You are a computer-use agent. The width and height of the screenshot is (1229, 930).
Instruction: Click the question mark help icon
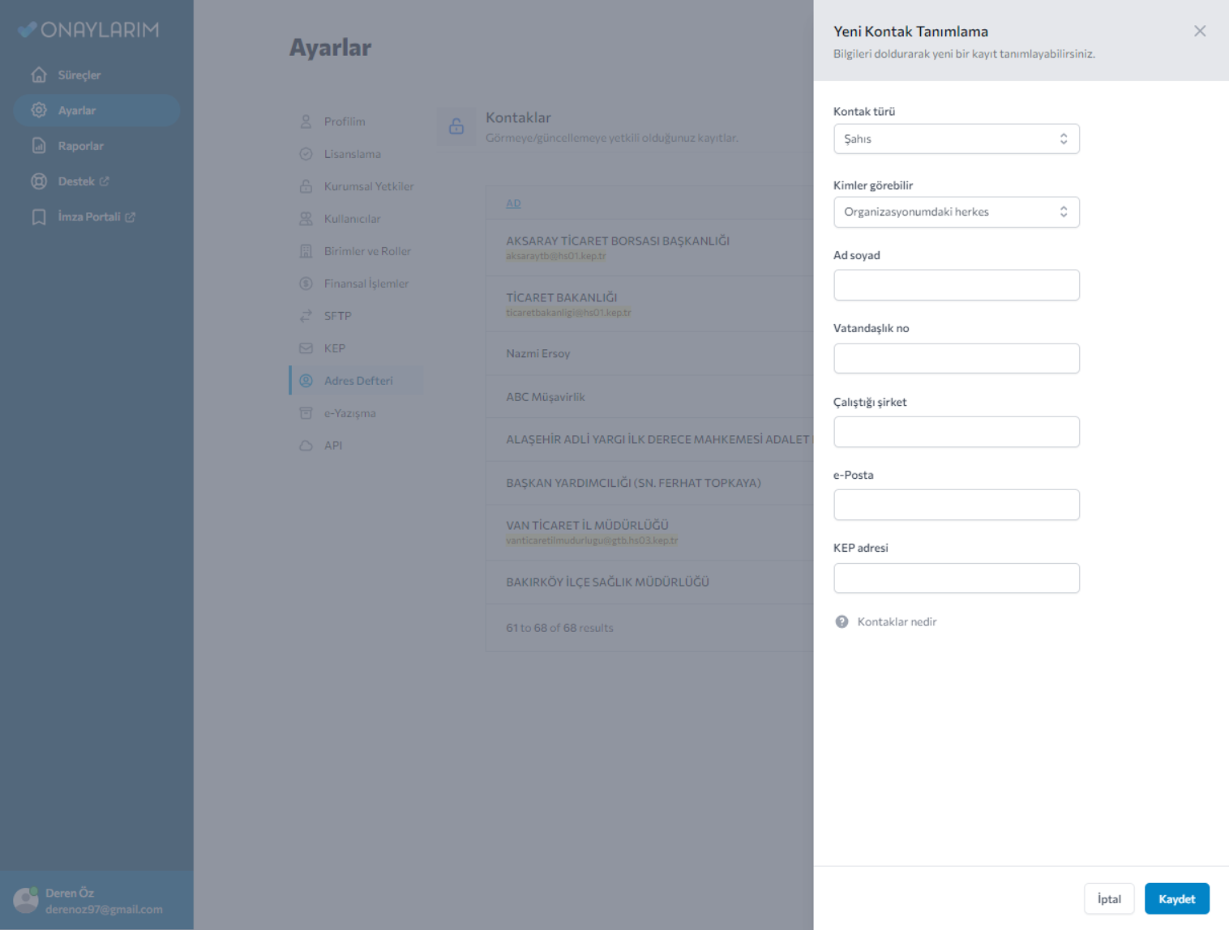click(x=841, y=621)
